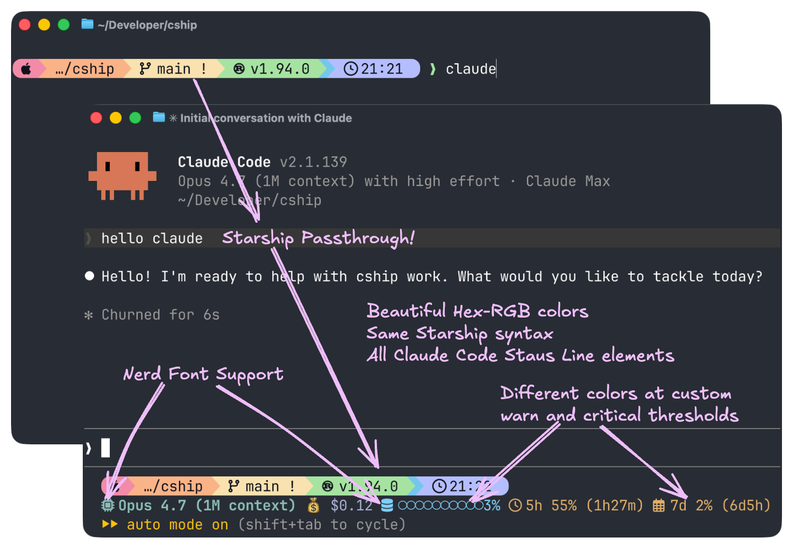793x548 pixels.
Task: Click the Apple logo in the back terminal prompt
Action: pyautogui.click(x=26, y=69)
